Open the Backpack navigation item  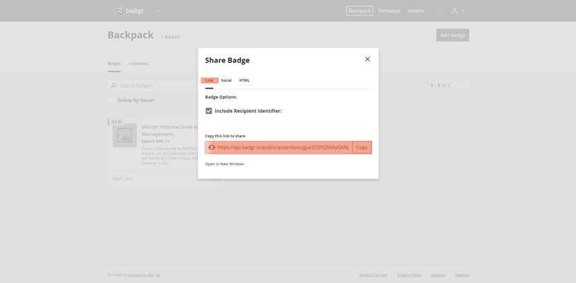[359, 11]
